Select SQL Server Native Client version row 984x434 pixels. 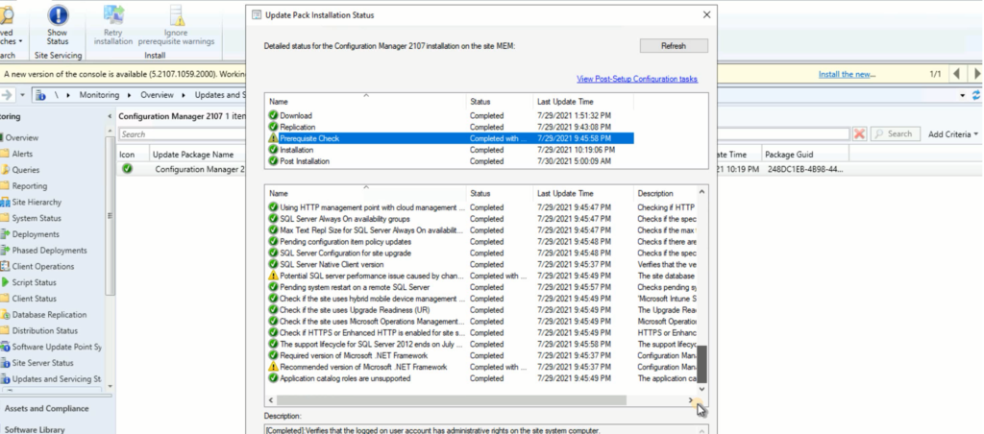[482, 264]
